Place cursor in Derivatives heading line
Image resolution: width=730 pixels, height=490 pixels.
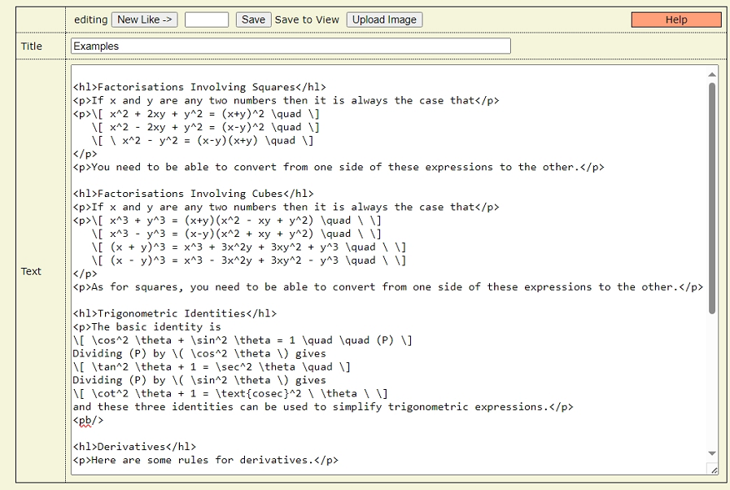(134, 447)
